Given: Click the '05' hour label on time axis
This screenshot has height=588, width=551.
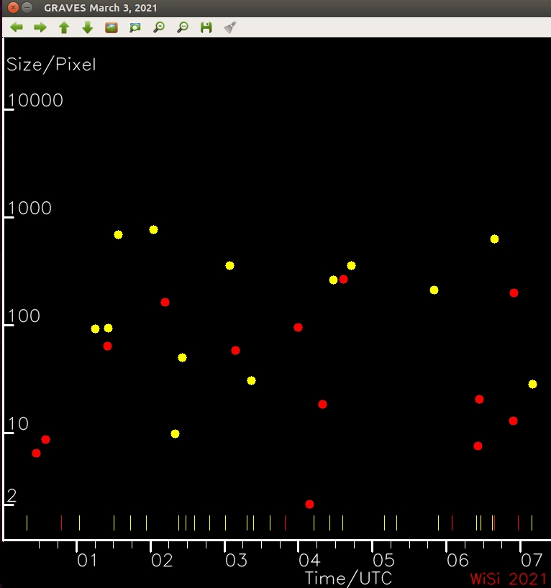Looking at the screenshot, I should pos(383,561).
